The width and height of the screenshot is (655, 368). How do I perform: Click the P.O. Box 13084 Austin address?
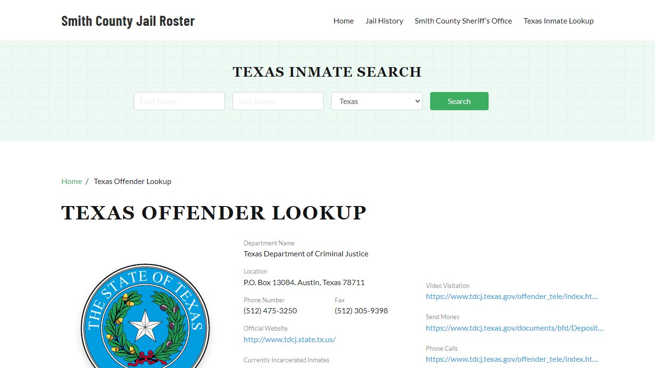click(304, 282)
